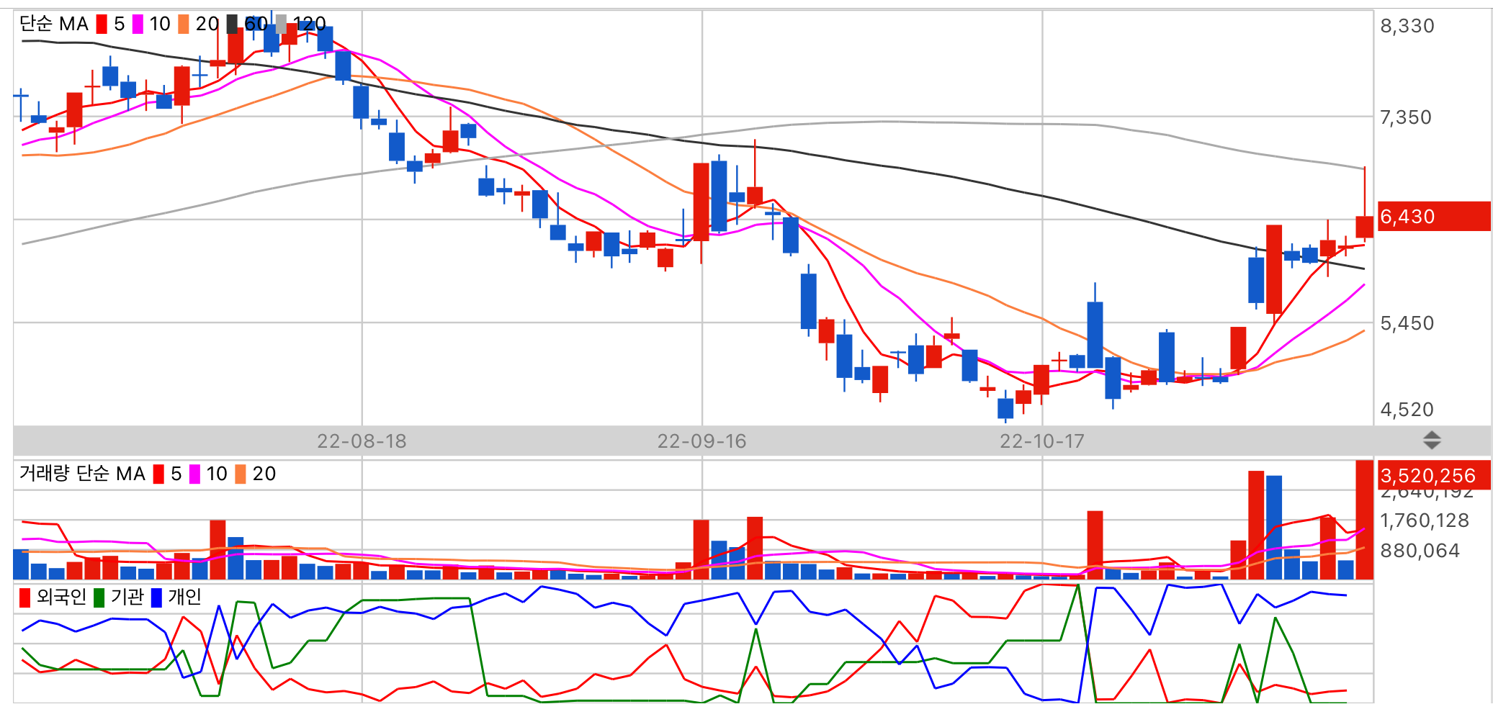Click the 5,450 price axis label
The height and width of the screenshot is (717, 1493).
(x=1407, y=323)
